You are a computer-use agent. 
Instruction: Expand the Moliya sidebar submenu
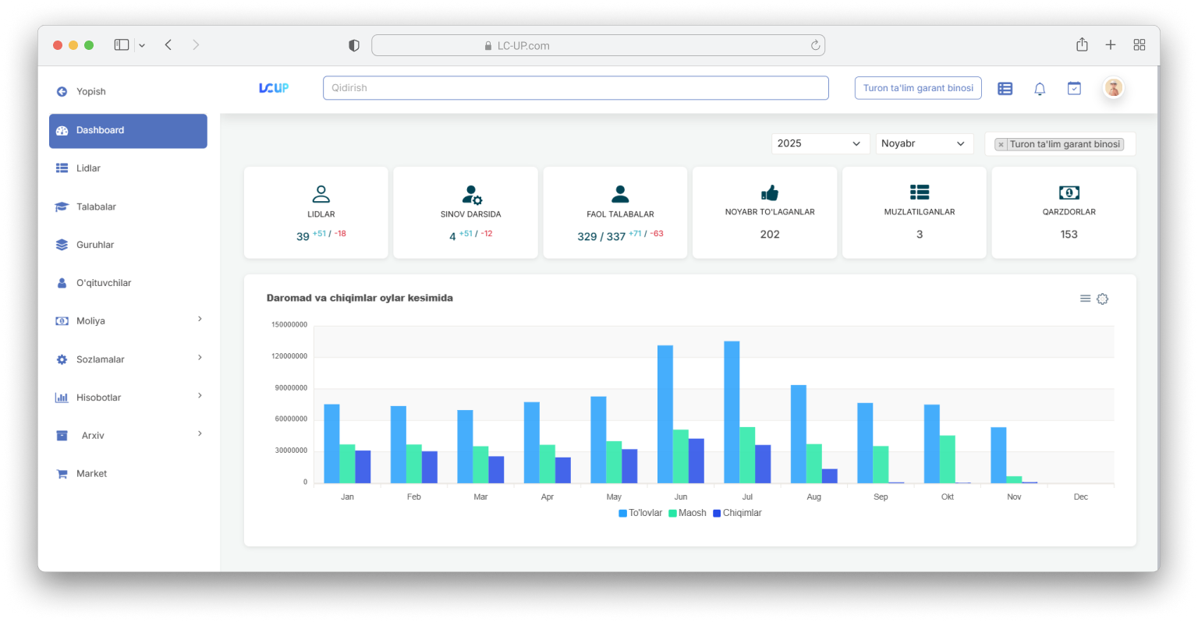click(128, 320)
